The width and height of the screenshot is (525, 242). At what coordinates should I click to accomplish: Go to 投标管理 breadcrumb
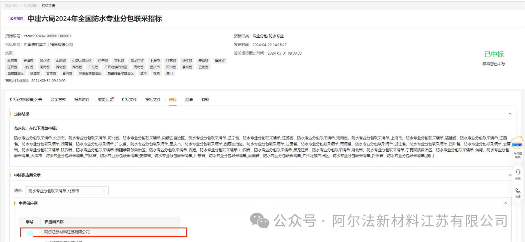[x=30, y=6]
